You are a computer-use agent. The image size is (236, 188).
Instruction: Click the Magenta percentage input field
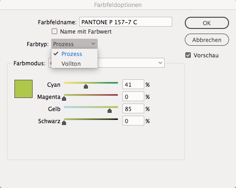pyautogui.click(x=133, y=97)
